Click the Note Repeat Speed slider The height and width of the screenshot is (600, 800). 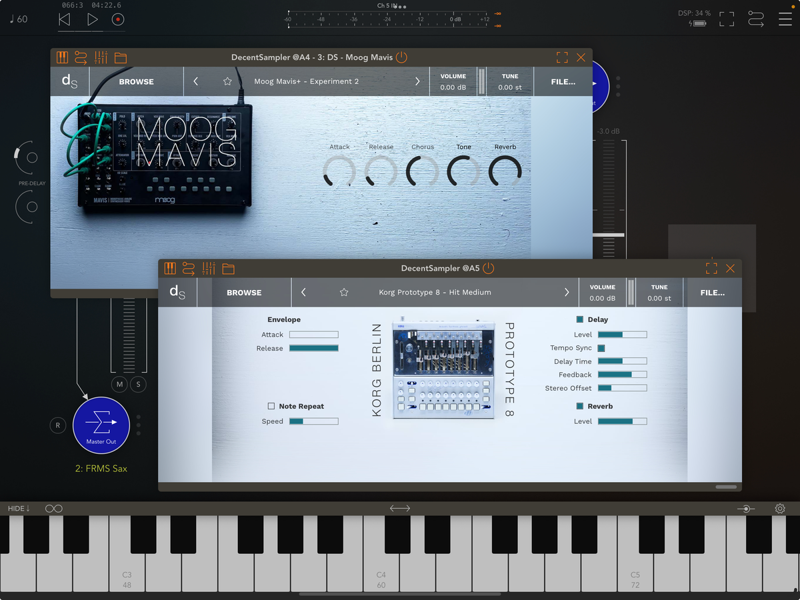click(x=313, y=421)
